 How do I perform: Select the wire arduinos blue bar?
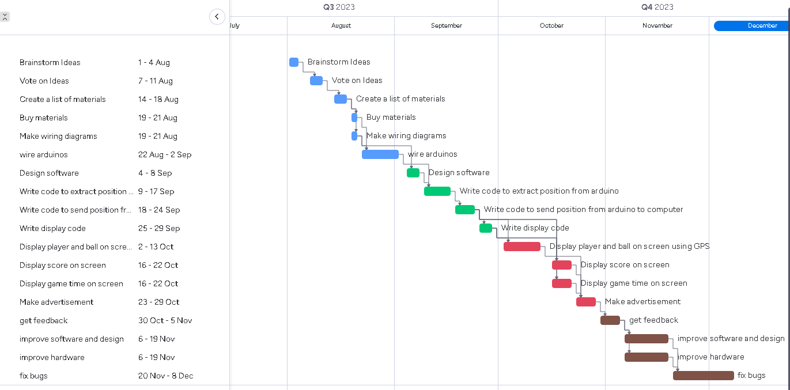[x=380, y=154]
